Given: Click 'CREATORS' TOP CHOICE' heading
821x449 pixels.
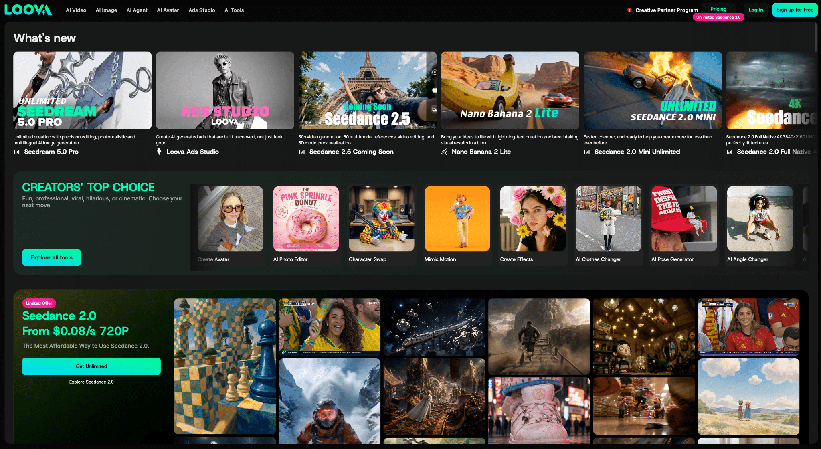Looking at the screenshot, I should click(88, 187).
